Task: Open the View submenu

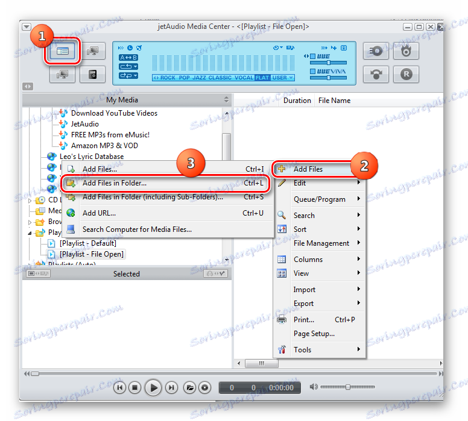Action: point(320,273)
